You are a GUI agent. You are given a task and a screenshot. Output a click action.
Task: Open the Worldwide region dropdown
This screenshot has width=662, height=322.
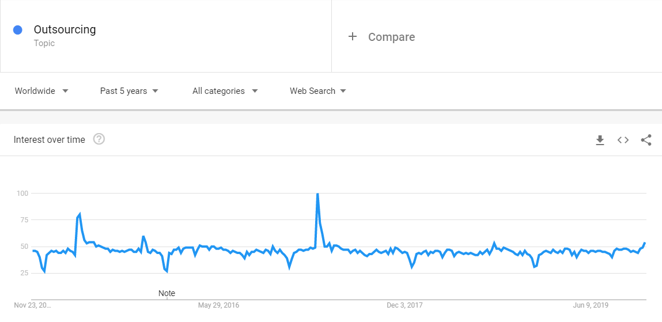pyautogui.click(x=41, y=91)
